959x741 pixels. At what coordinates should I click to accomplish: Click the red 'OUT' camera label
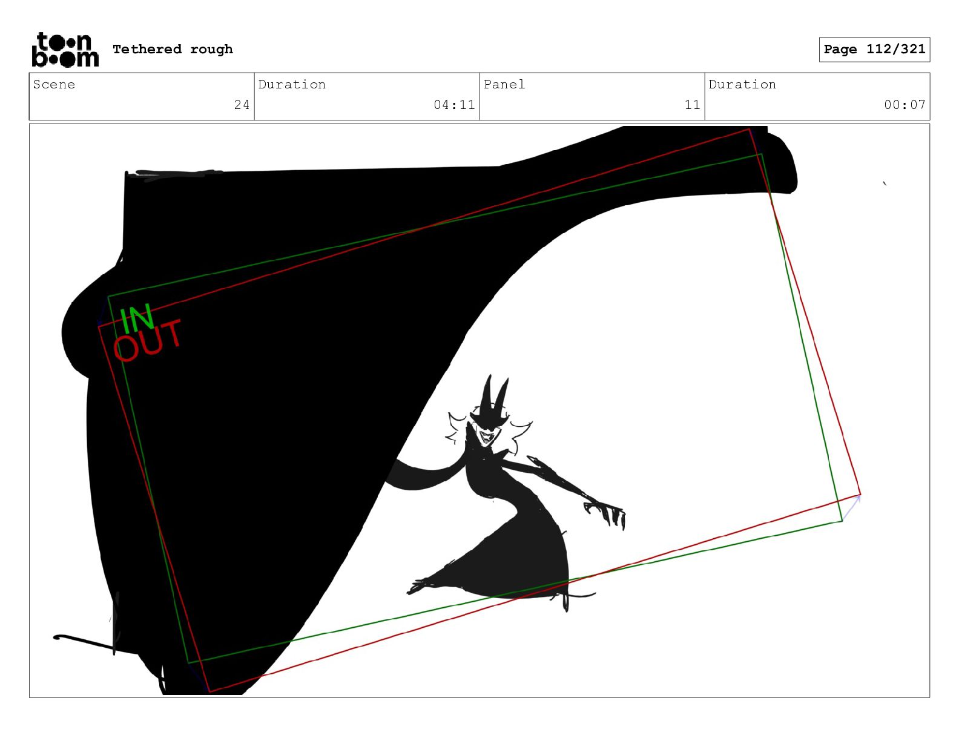(x=147, y=342)
